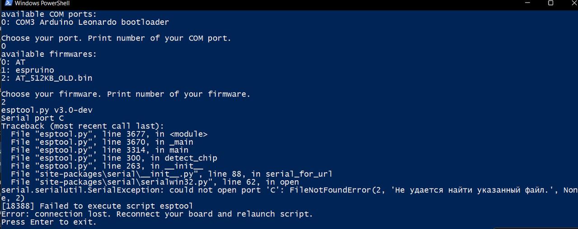This screenshot has height=229, width=578.
Task: Click the PowerShell icon in title bar
Action: click(x=6, y=4)
